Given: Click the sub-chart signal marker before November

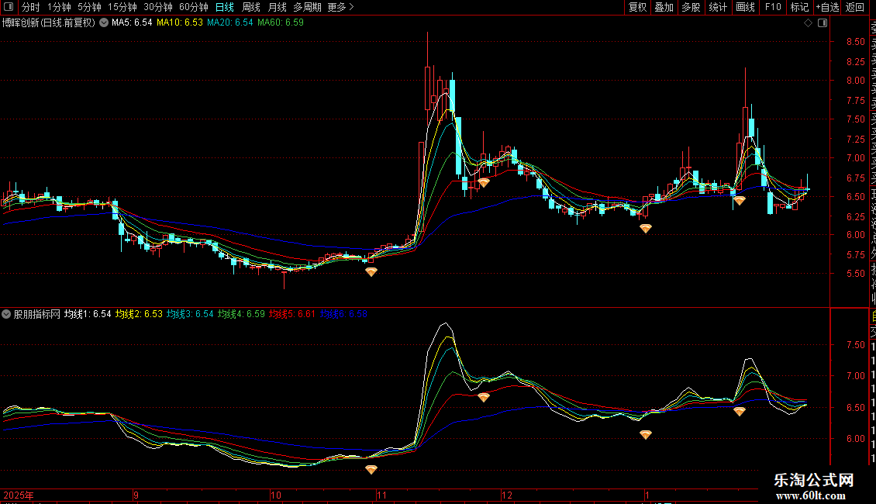Looking at the screenshot, I should (x=371, y=469).
